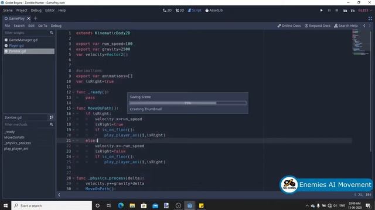Switch to the 3D workspace
The height and width of the screenshot is (210, 375).
pos(180,10)
